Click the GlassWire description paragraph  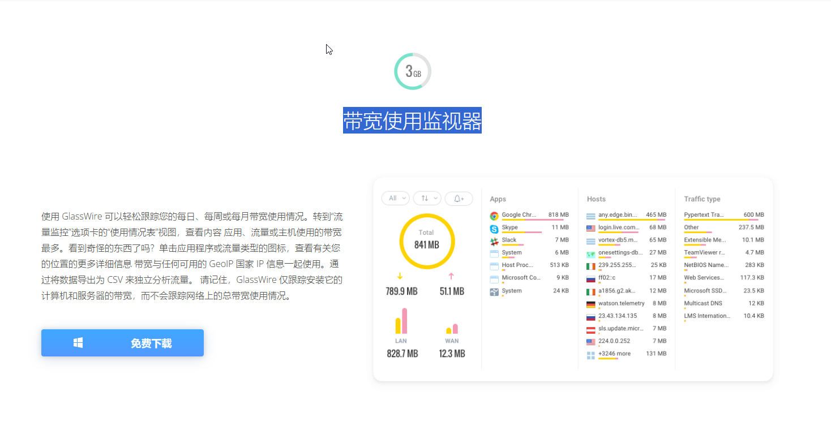click(192, 256)
